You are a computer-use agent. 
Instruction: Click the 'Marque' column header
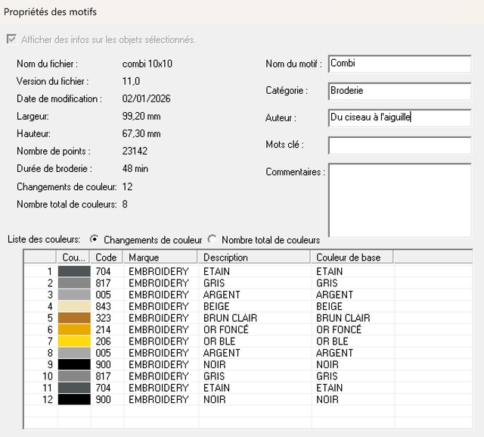[160, 258]
